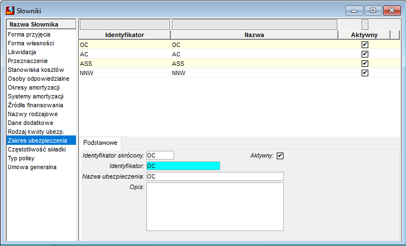Click the Słowniki application icon in title bar

[x=10, y=11]
